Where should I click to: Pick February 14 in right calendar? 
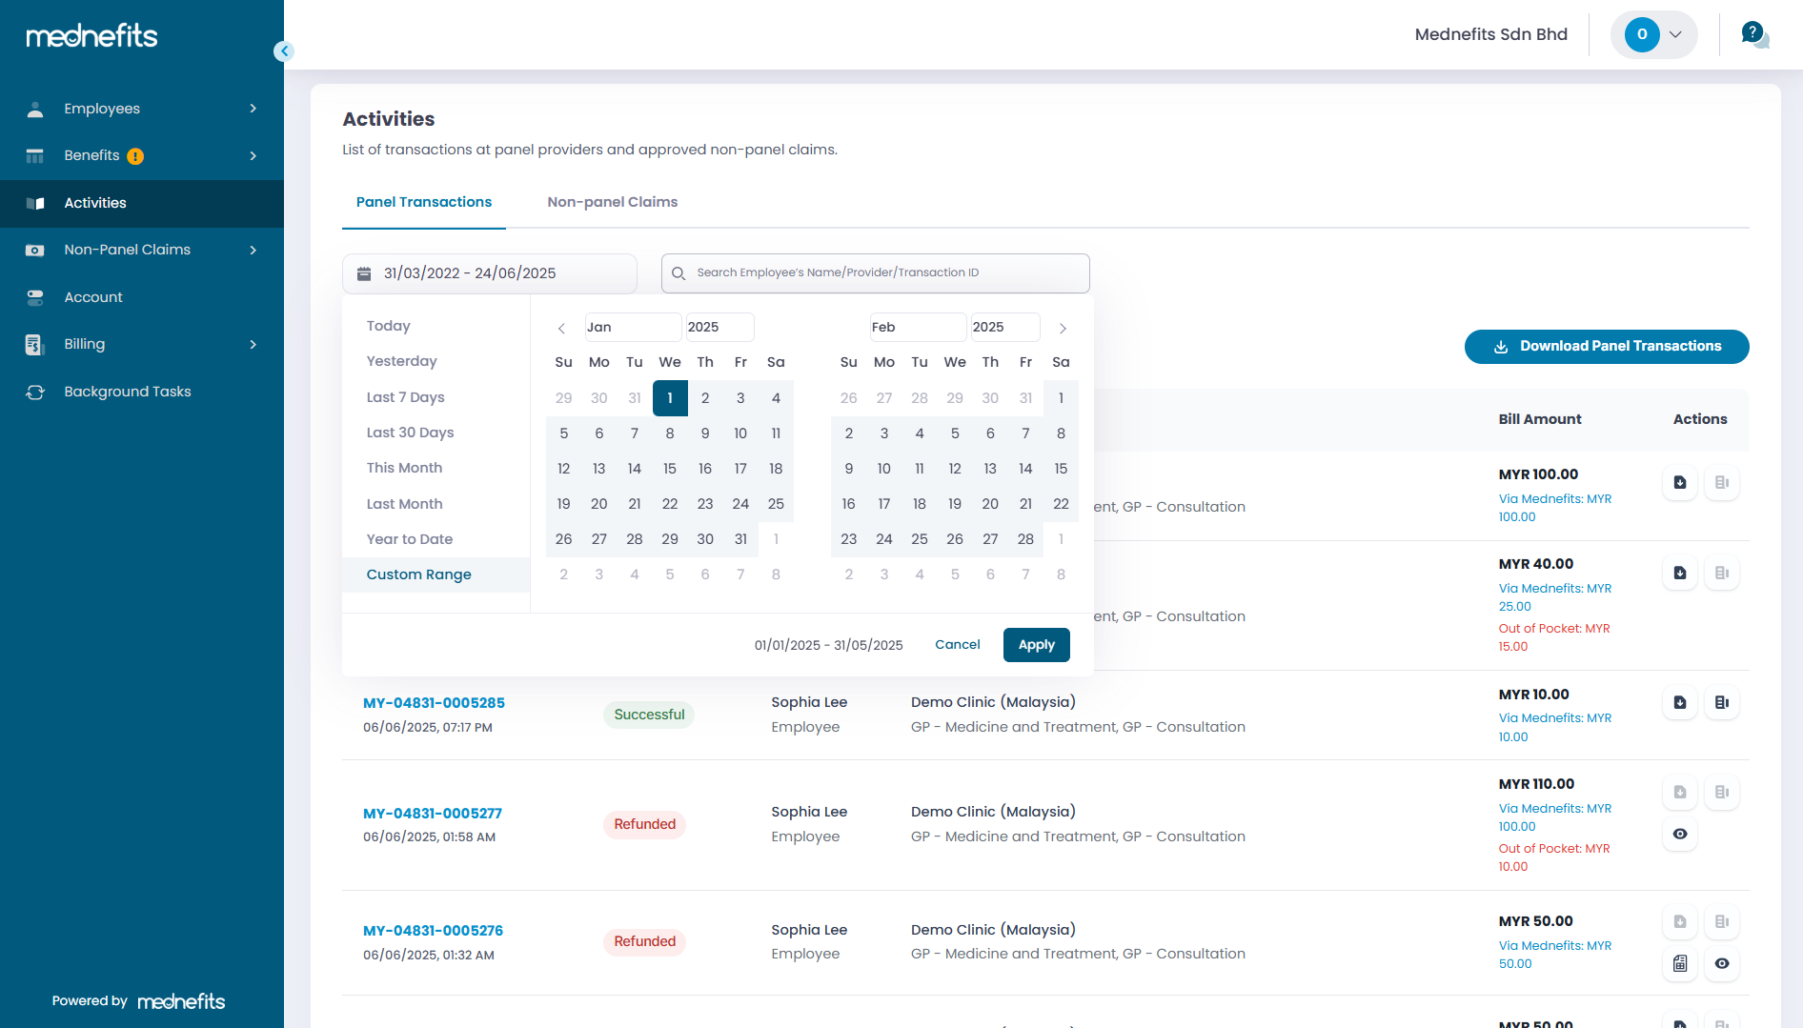pyautogui.click(x=1025, y=469)
